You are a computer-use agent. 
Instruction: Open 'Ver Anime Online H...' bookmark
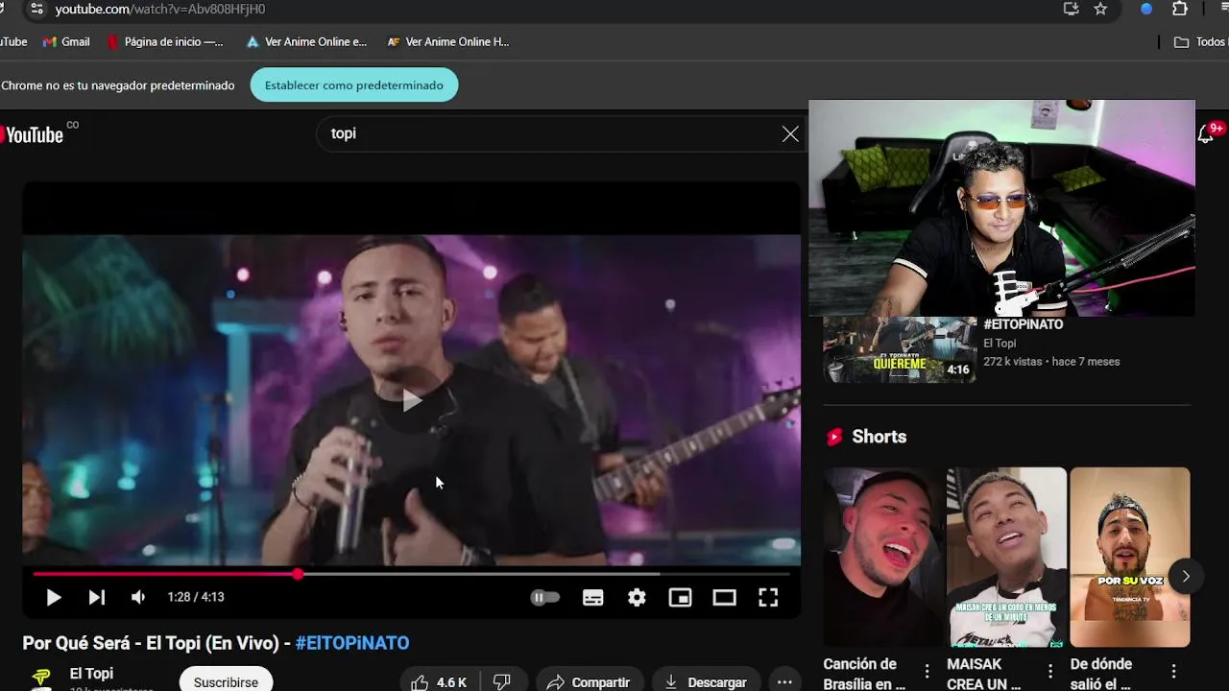point(448,42)
